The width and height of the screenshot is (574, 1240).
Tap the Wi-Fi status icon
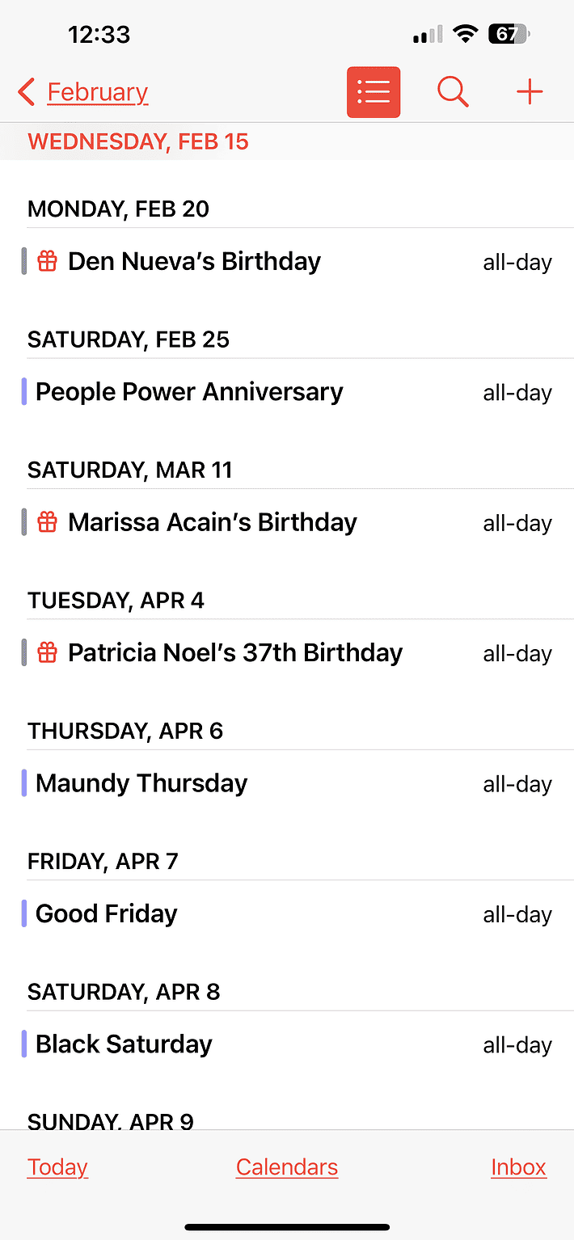pyautogui.click(x=465, y=34)
